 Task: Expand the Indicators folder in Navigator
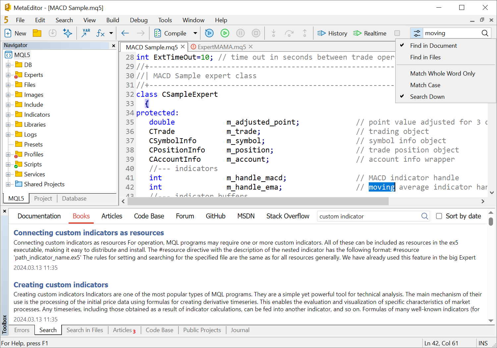(8, 115)
